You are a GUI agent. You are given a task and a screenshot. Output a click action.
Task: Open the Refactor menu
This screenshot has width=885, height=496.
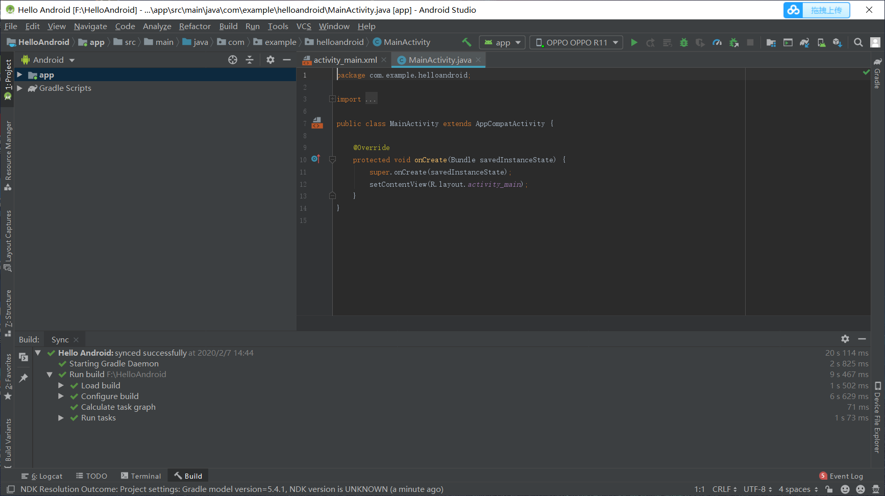point(194,27)
